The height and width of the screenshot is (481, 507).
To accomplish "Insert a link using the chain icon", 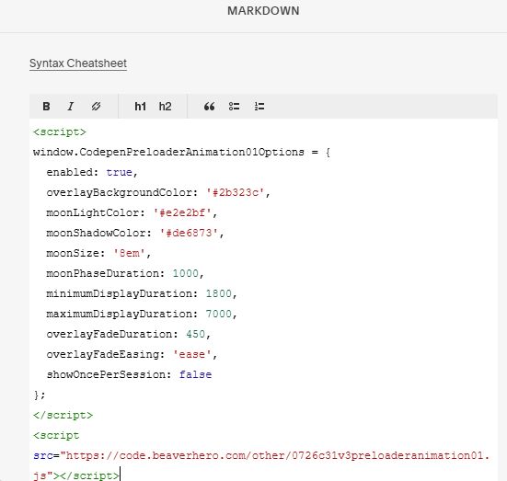I will coord(96,107).
